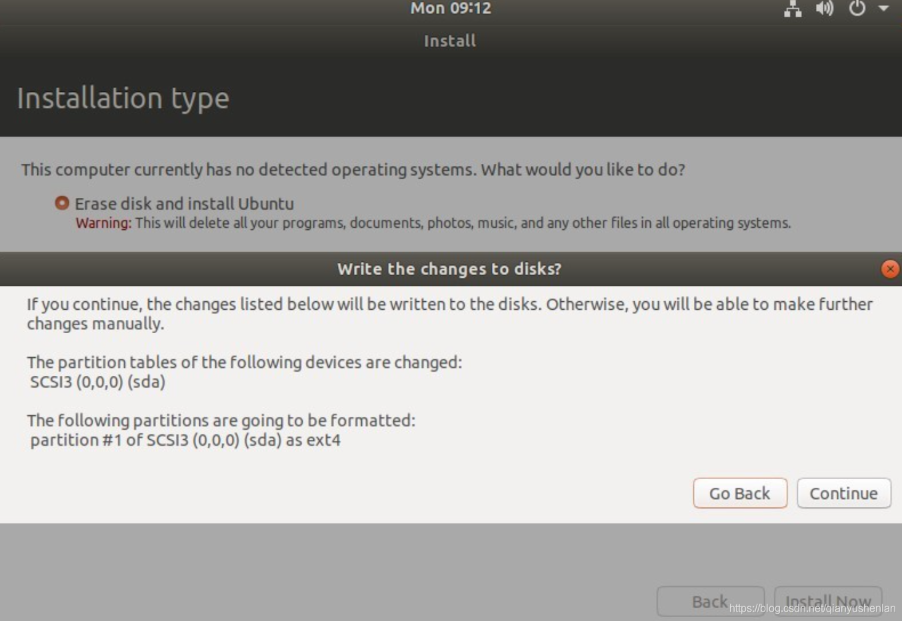The height and width of the screenshot is (621, 902).
Task: Click 'If you continue, the changes listed below' text
Action: coord(449,313)
